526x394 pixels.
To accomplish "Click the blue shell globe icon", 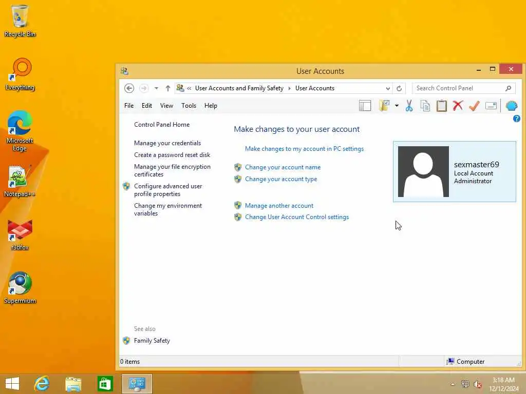I will coord(512,106).
